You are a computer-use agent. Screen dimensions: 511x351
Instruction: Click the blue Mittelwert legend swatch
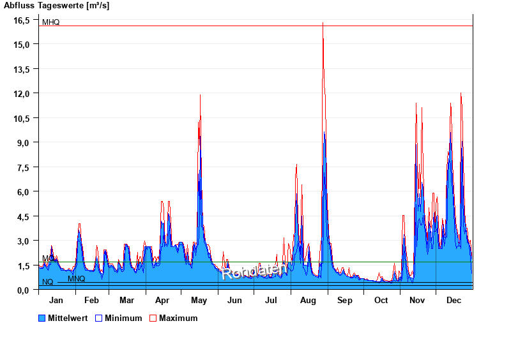point(42,318)
